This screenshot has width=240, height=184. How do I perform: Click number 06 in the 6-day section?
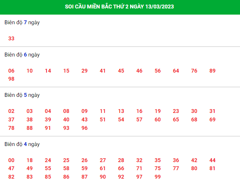(x=11, y=71)
